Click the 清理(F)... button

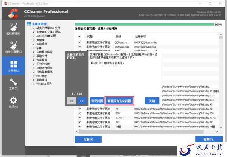pos(209,139)
